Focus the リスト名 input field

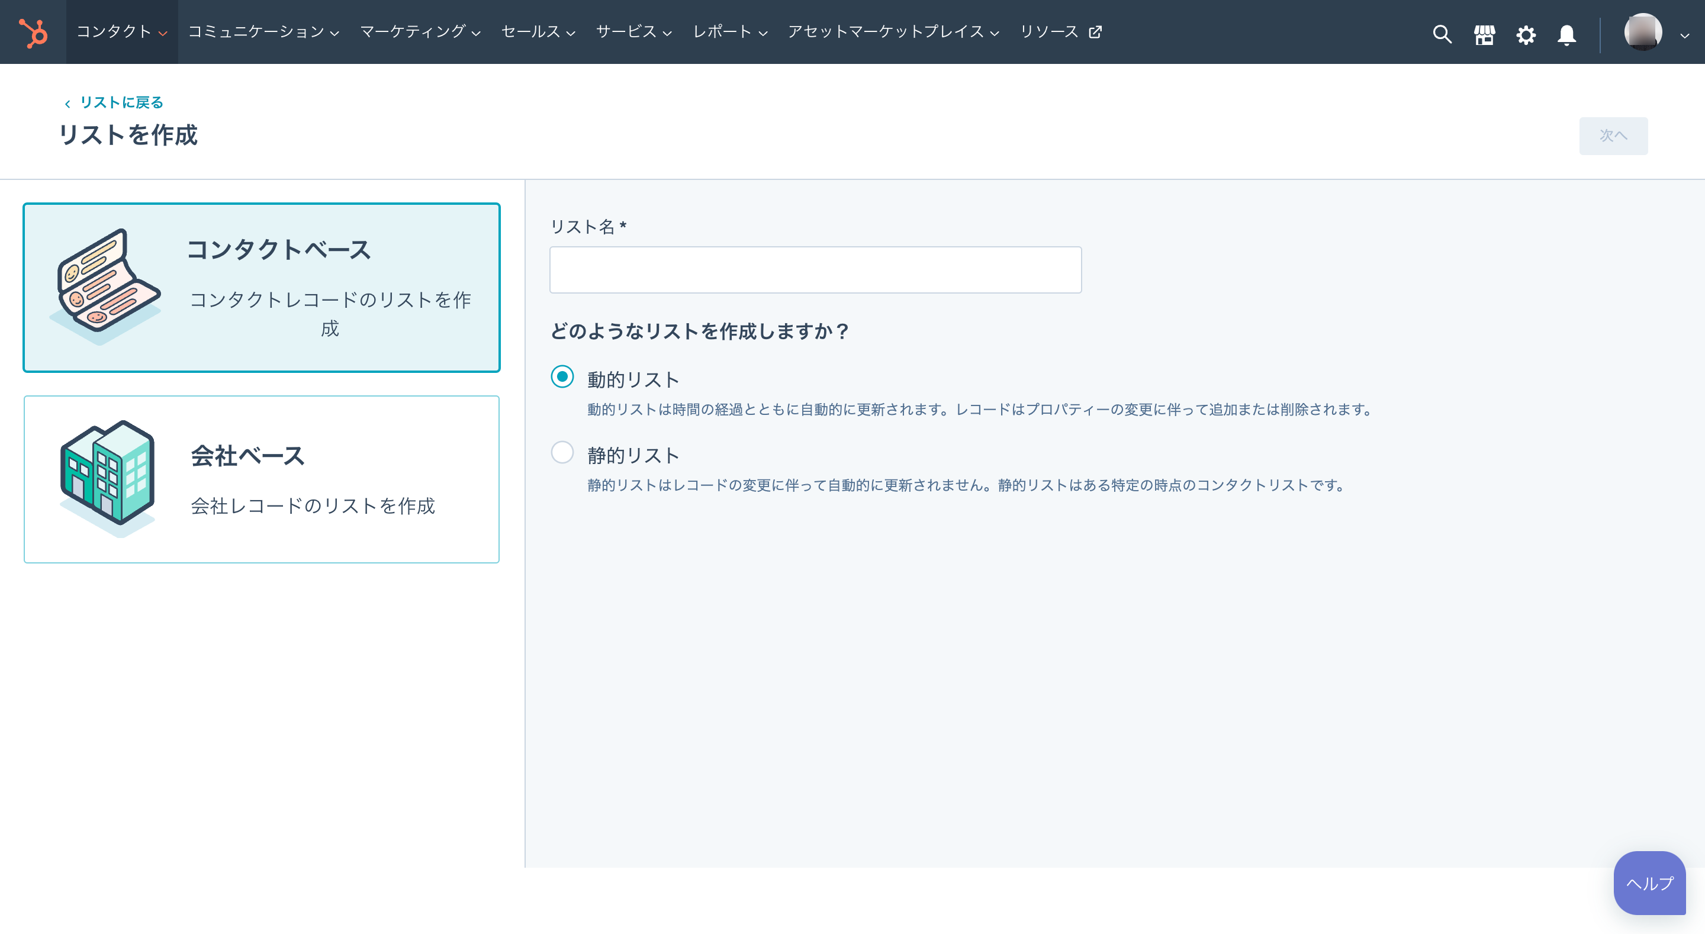(x=815, y=270)
